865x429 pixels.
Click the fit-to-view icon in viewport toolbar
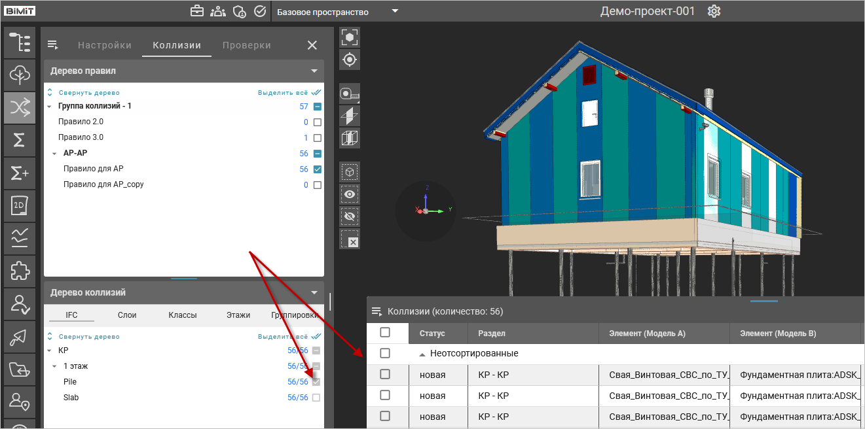[x=350, y=37]
